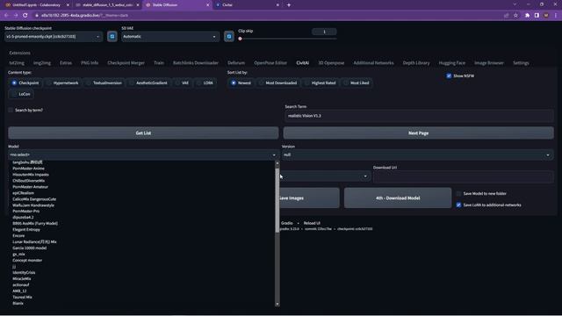Sort list by Most Downloaded

click(278, 83)
